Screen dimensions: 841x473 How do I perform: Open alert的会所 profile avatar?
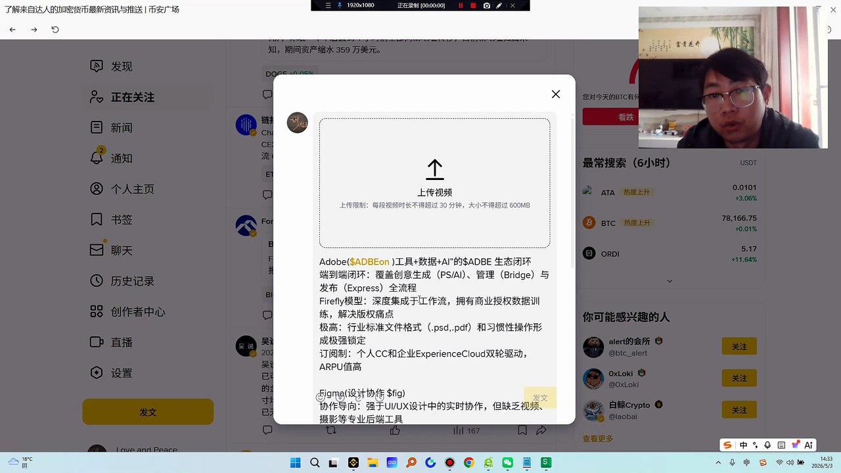pyautogui.click(x=593, y=347)
